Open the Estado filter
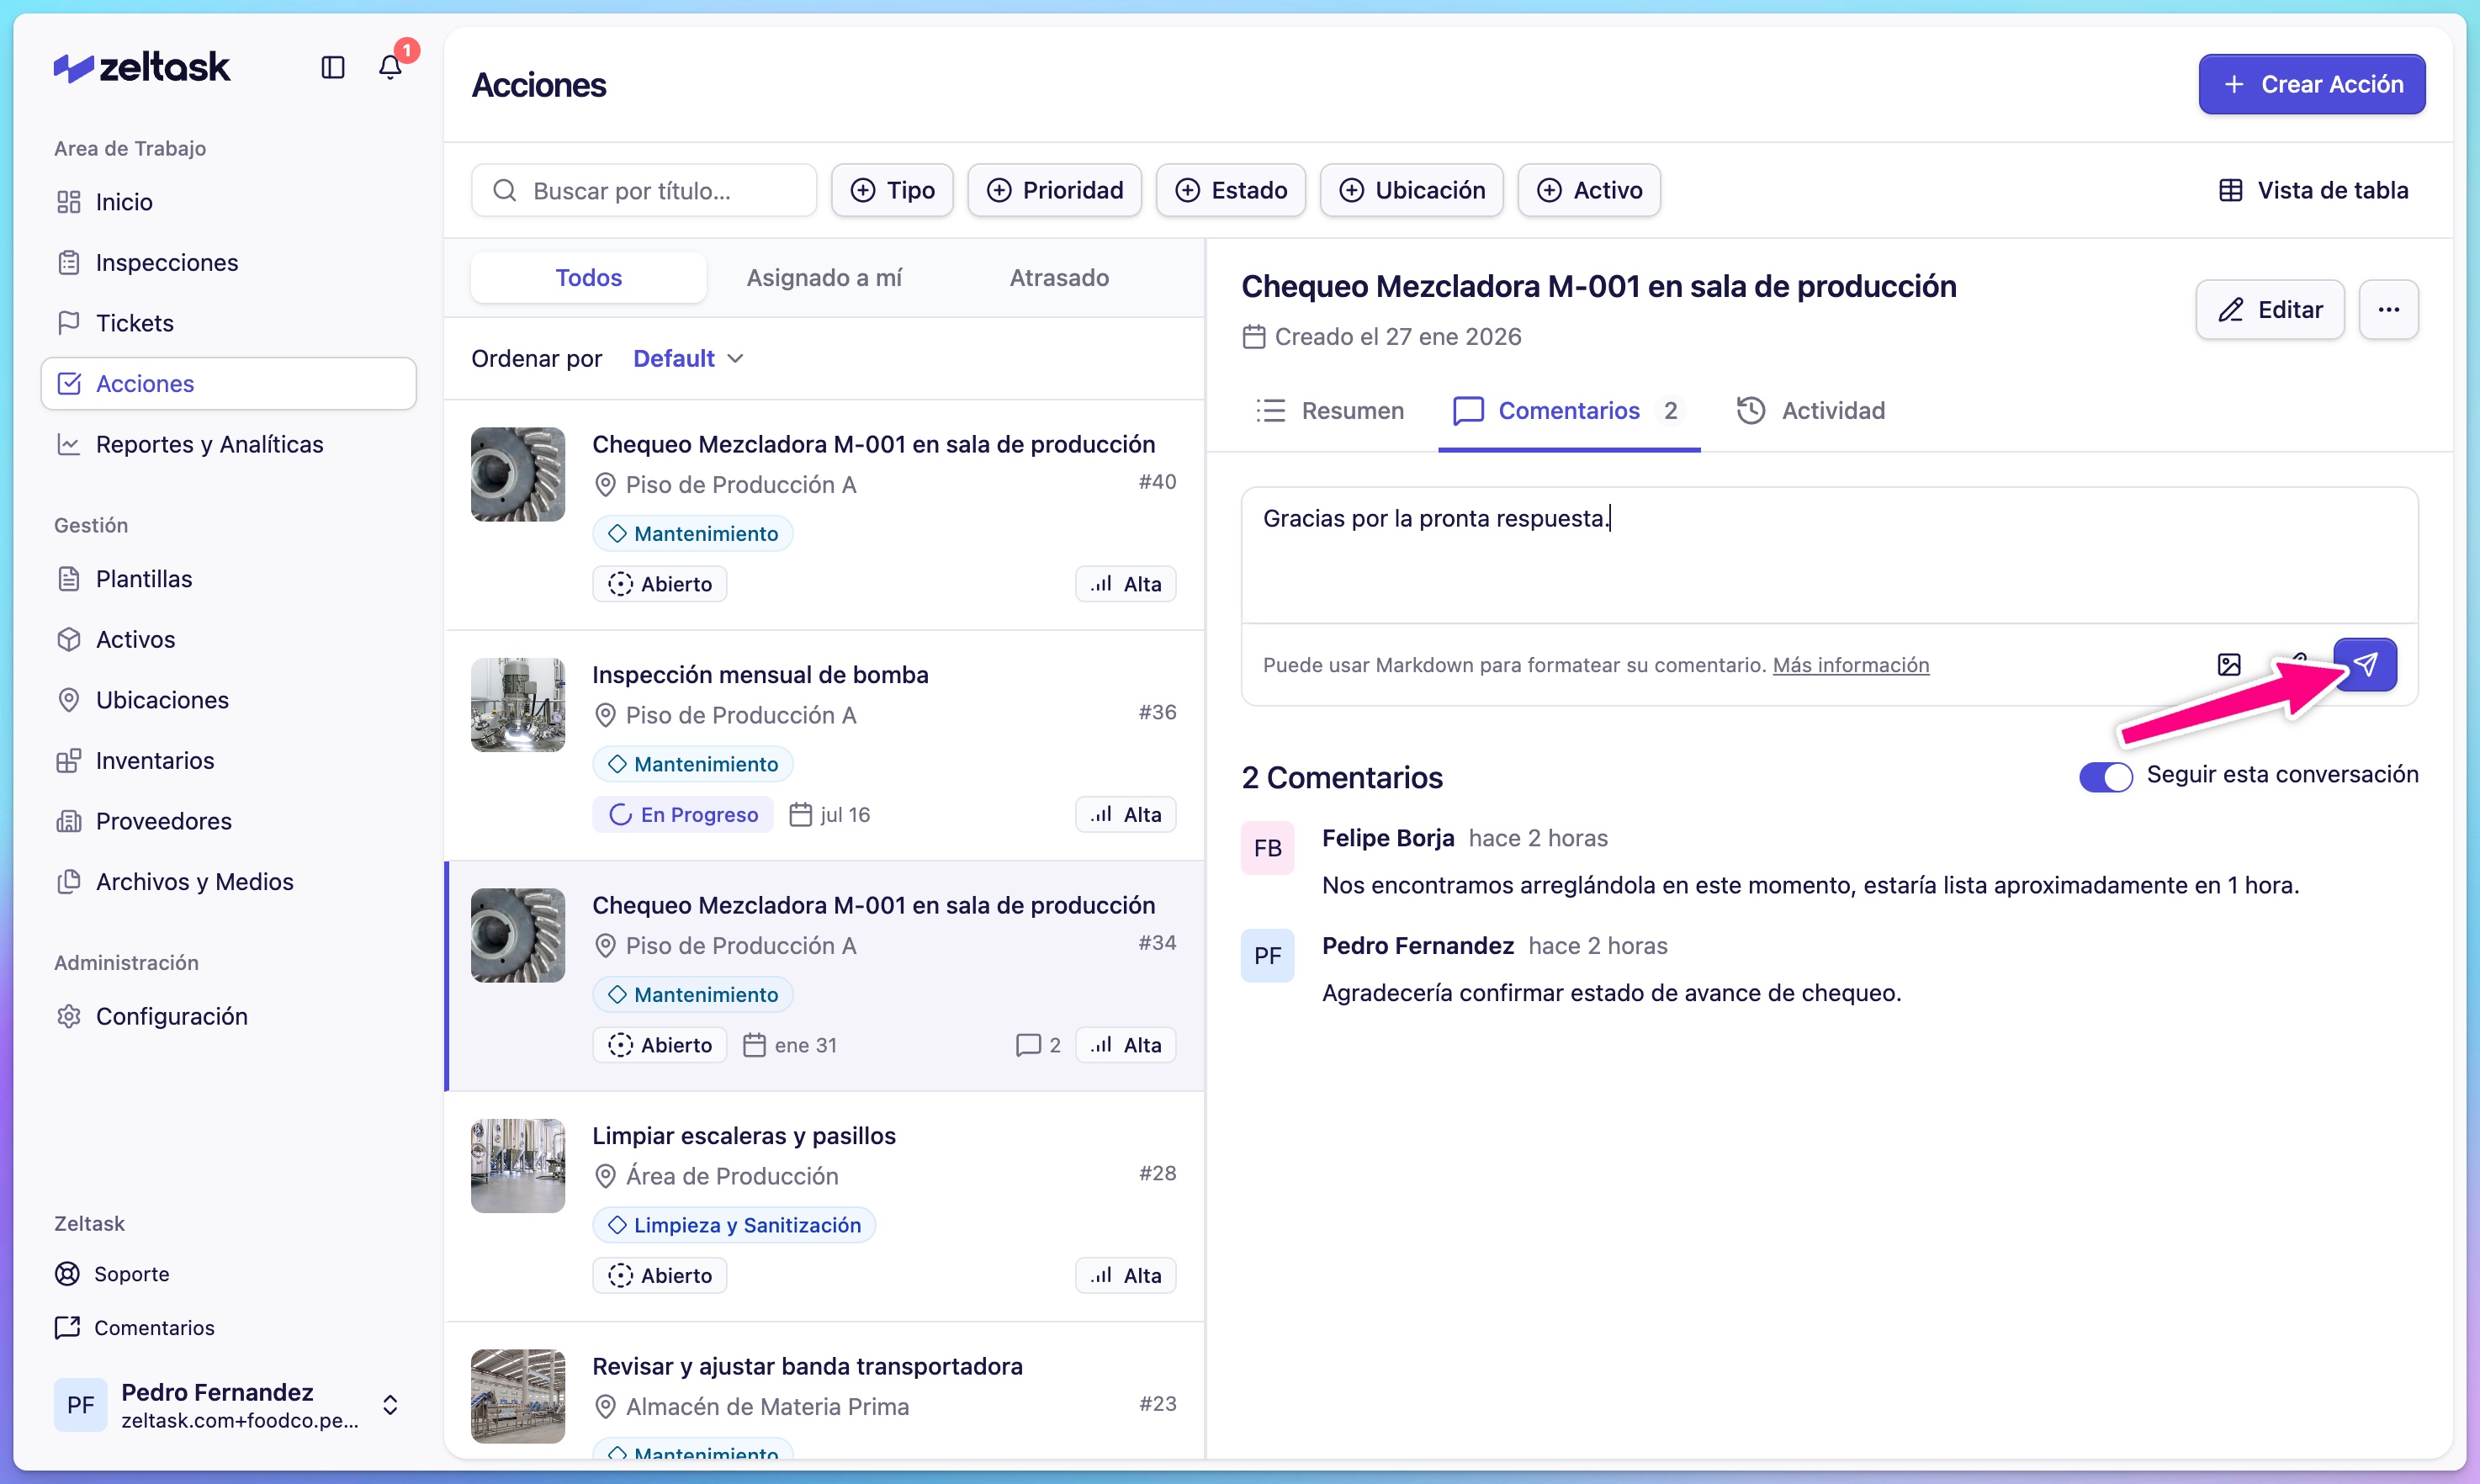The width and height of the screenshot is (2480, 1484). [1230, 190]
